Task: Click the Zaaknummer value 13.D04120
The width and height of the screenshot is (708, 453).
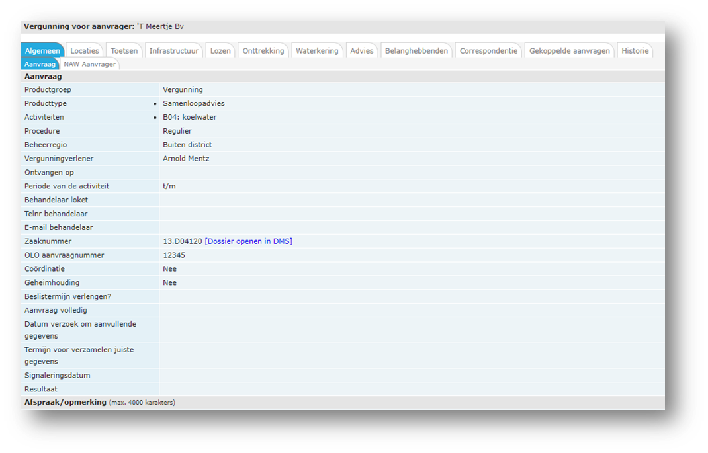Action: click(182, 241)
